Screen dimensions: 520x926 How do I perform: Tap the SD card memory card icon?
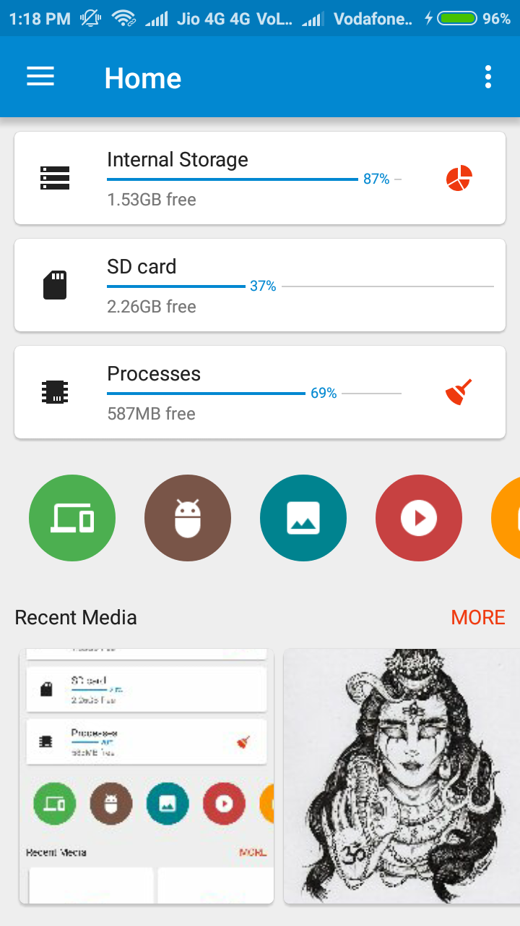[x=55, y=285]
